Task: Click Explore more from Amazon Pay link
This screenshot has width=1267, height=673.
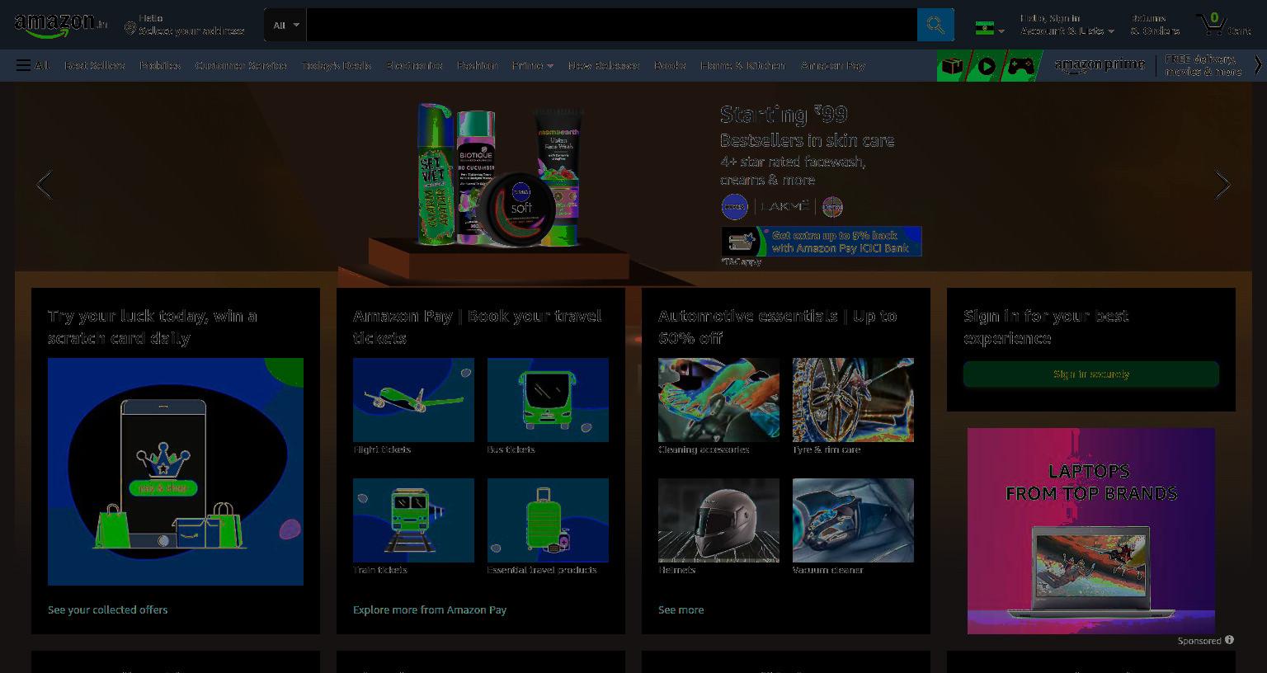Action: click(430, 609)
